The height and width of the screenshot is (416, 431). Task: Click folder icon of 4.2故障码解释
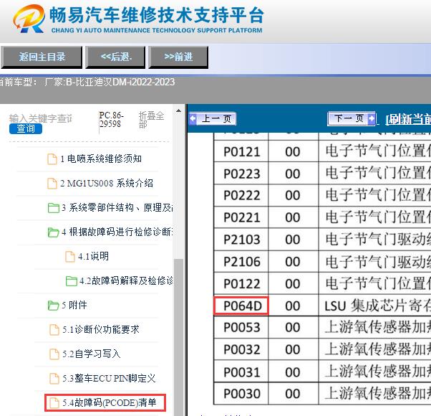72,281
